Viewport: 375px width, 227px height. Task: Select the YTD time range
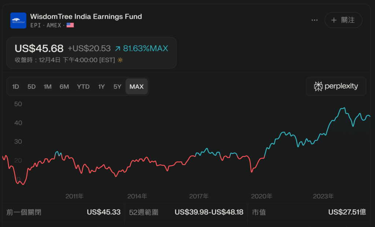click(x=83, y=87)
